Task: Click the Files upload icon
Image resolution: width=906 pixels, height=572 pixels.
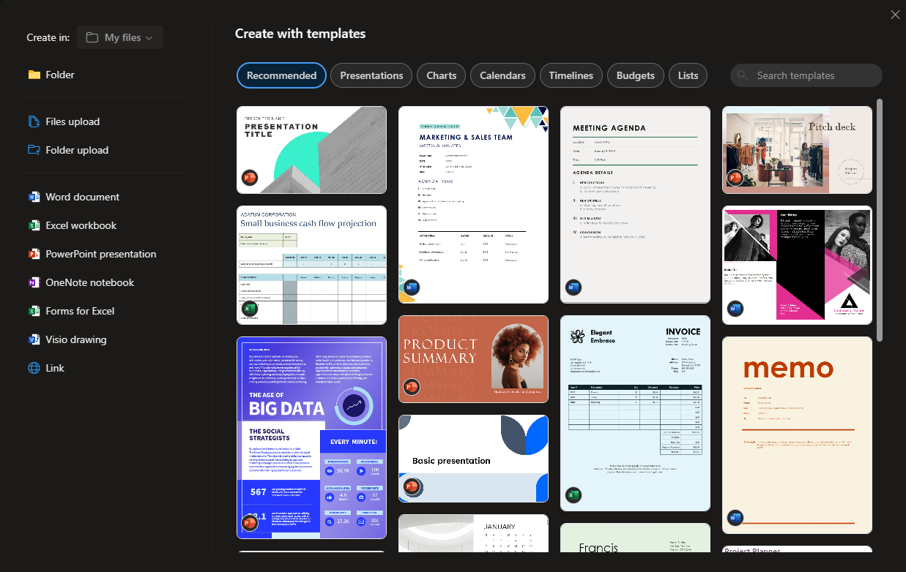Action: 34,121
